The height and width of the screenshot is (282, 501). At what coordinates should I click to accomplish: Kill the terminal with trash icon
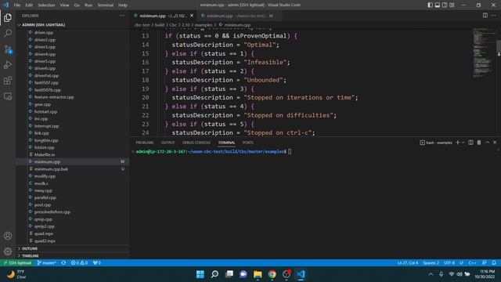[479, 143]
